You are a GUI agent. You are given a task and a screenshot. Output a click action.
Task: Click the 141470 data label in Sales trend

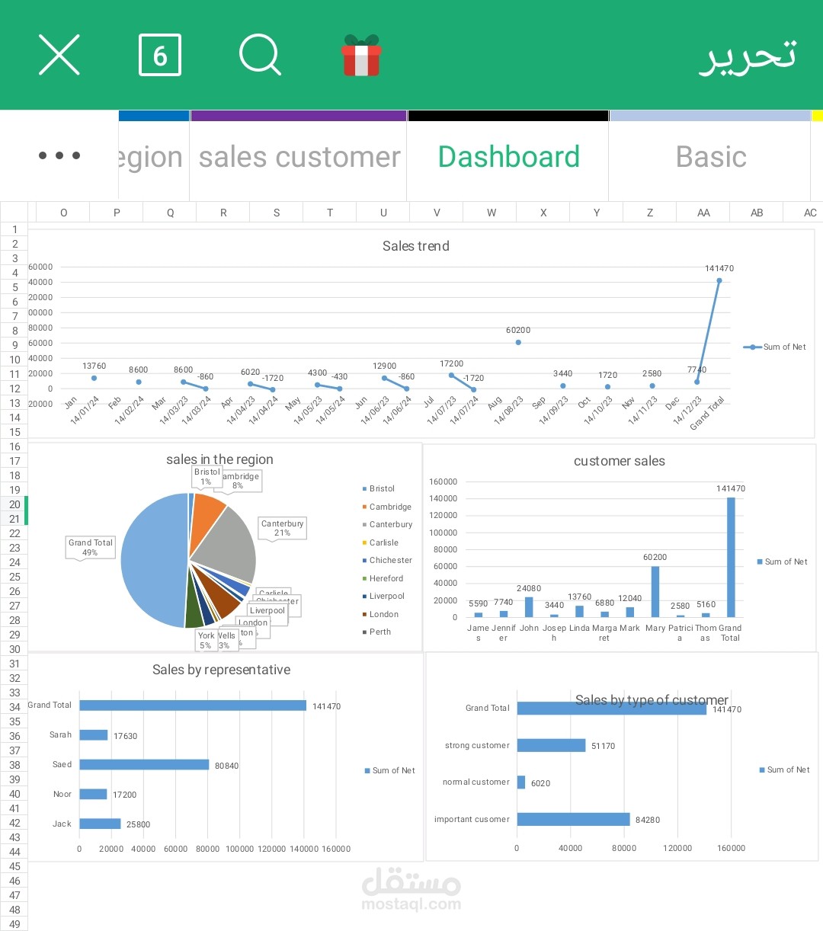(x=719, y=268)
